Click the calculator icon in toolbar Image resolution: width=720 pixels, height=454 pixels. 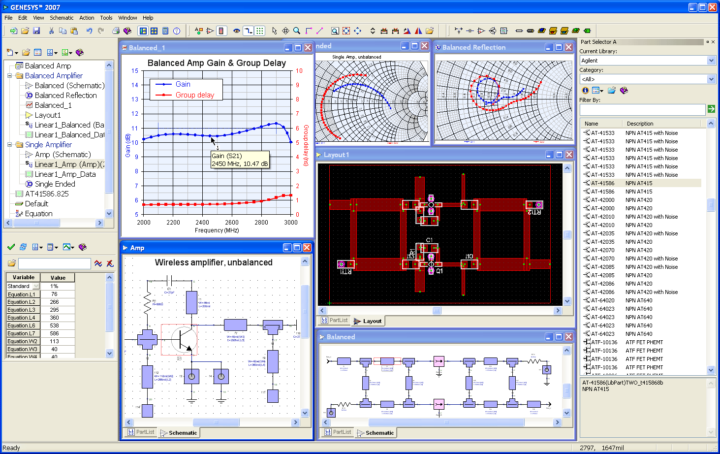click(165, 31)
